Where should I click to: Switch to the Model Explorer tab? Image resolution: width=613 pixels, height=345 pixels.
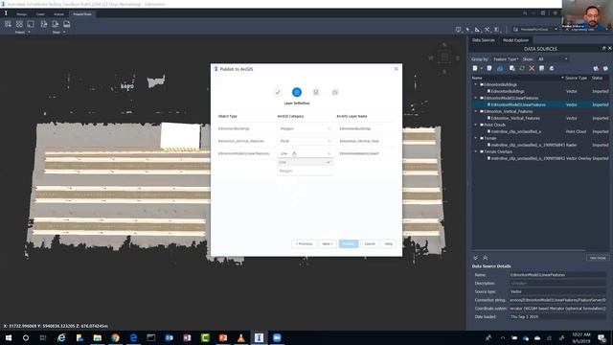click(515, 40)
